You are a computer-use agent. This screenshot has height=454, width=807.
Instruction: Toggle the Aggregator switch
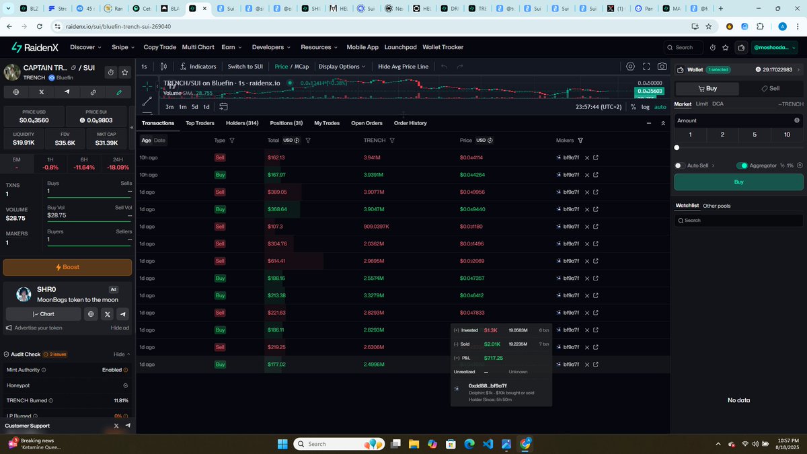click(x=742, y=165)
